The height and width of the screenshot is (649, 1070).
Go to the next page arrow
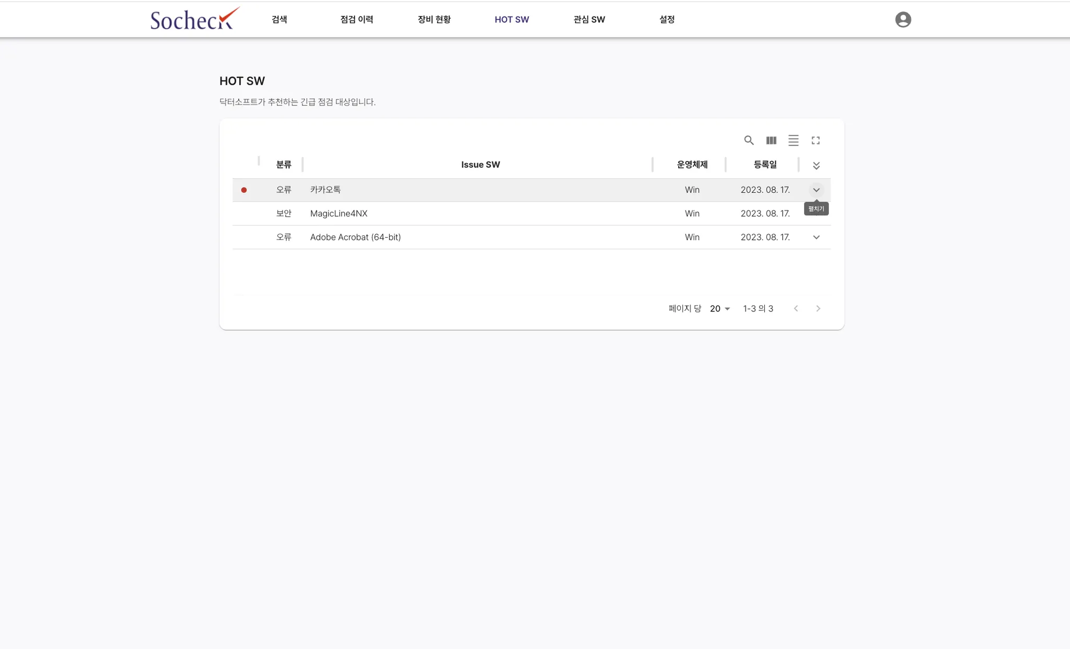point(818,308)
